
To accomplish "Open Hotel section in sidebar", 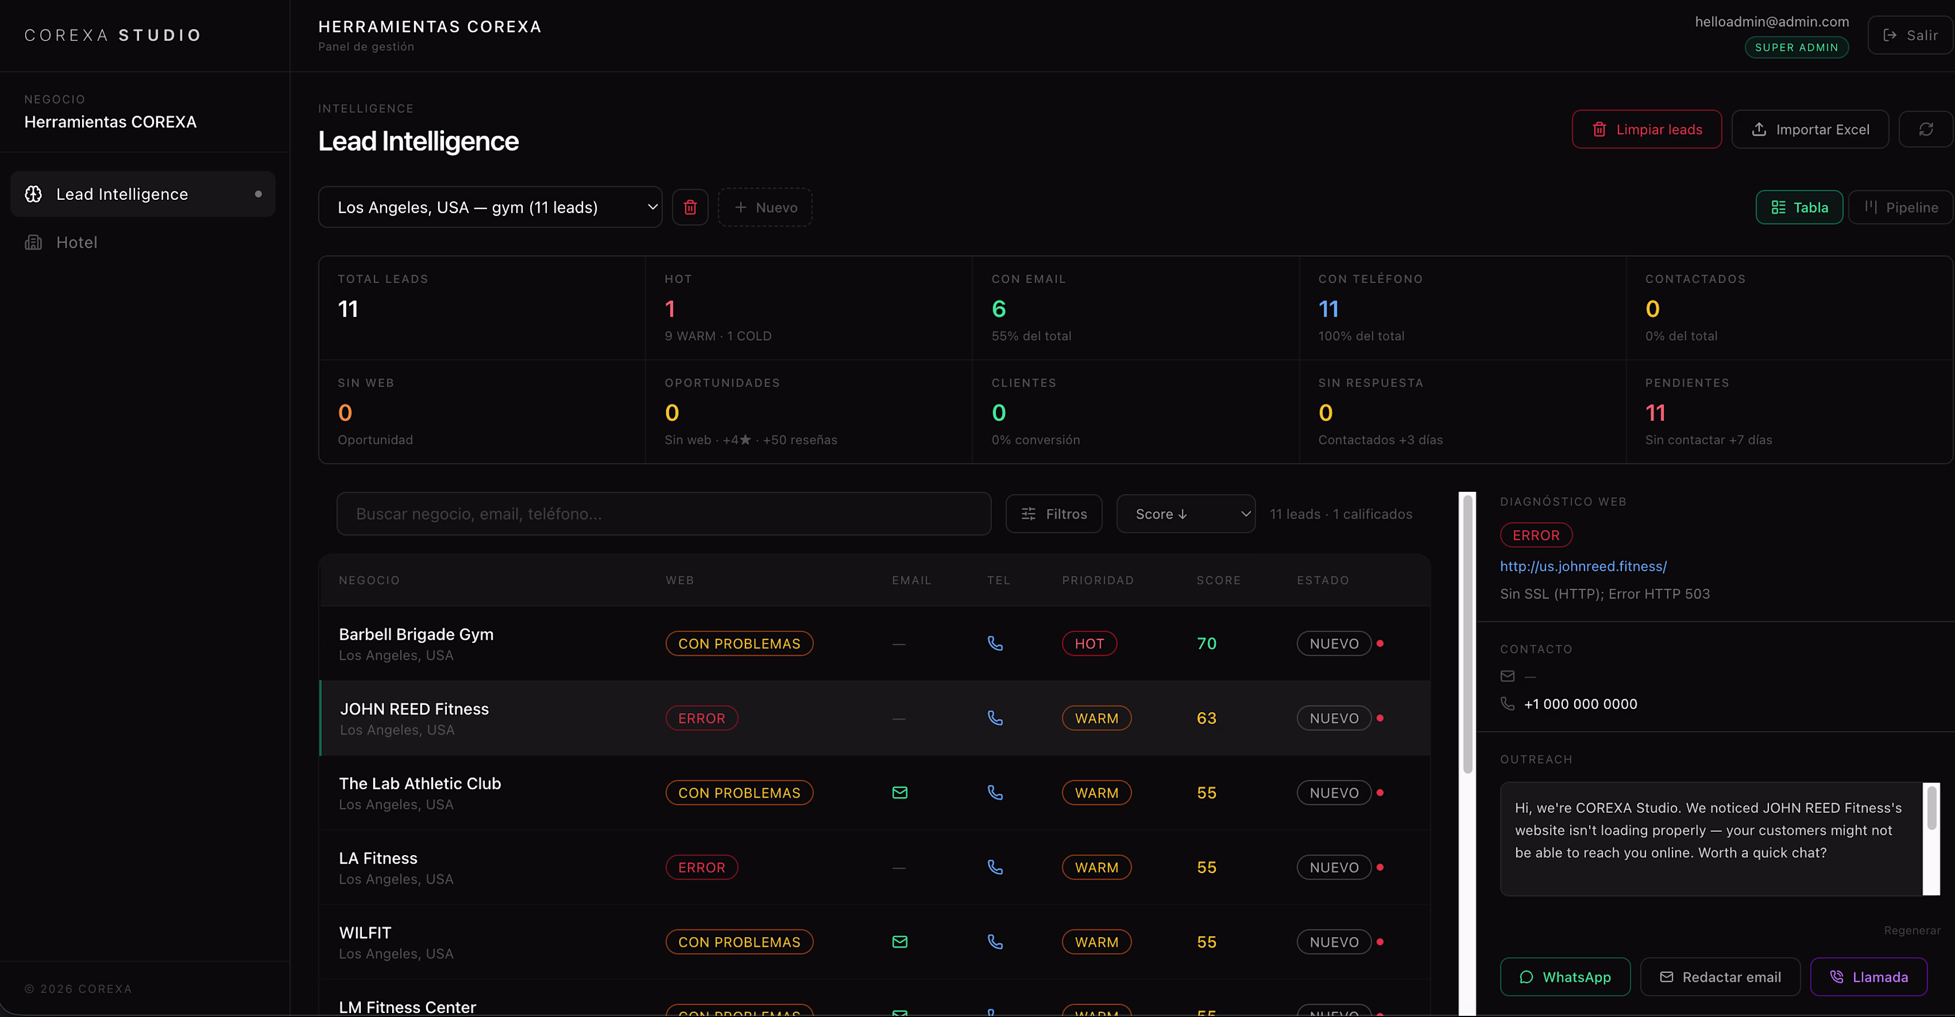I will (x=77, y=243).
